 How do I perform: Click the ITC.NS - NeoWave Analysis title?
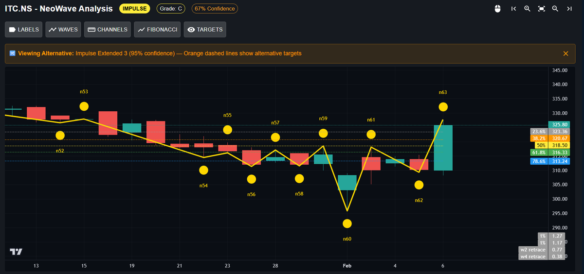click(59, 9)
